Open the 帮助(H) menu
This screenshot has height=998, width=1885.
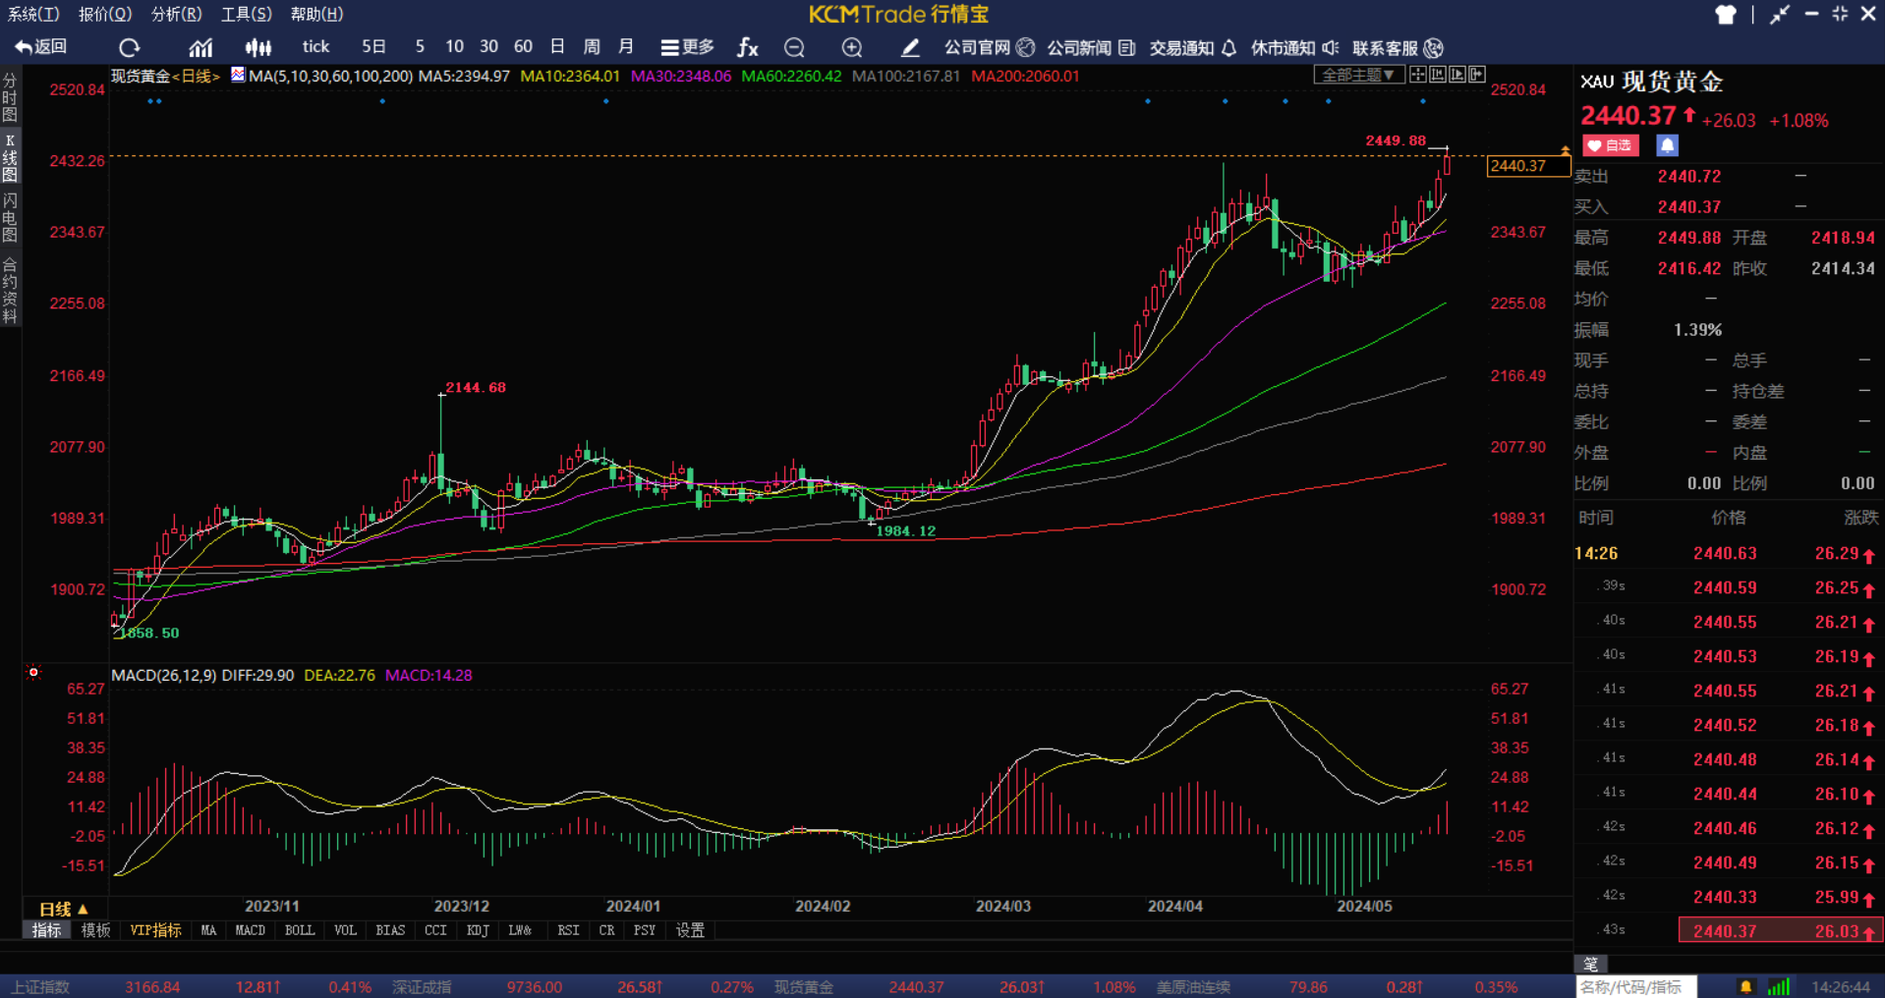tap(317, 14)
